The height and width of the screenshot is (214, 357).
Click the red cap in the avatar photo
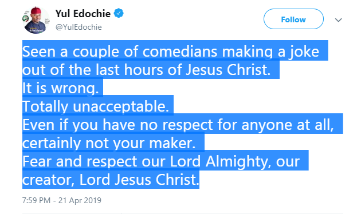[36, 11]
